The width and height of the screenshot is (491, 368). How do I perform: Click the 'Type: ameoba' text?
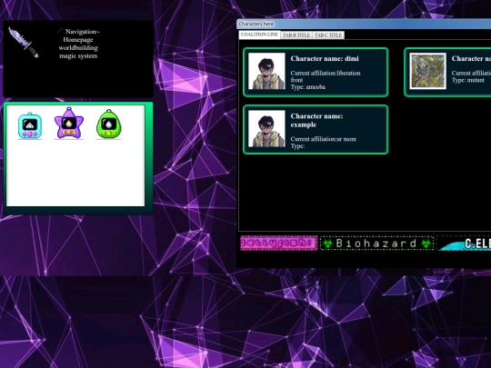[x=308, y=87]
